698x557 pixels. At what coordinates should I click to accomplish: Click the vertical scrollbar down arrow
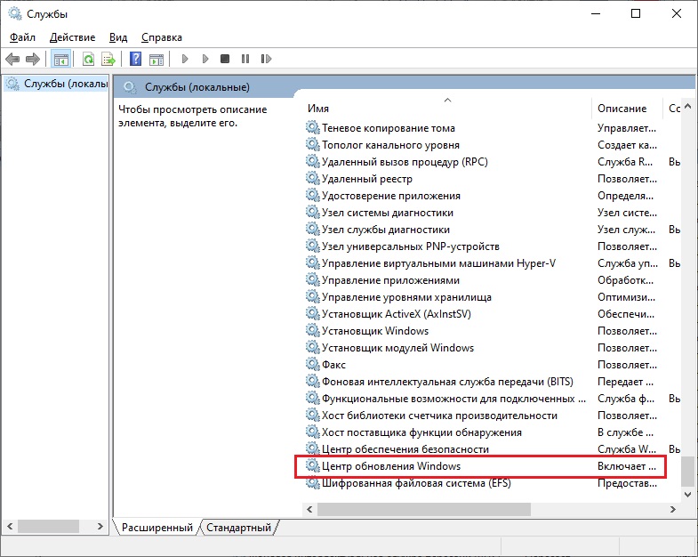click(x=687, y=494)
